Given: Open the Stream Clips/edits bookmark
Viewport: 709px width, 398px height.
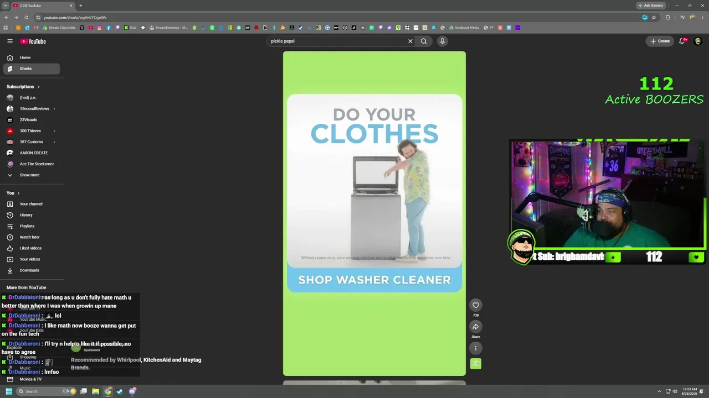Looking at the screenshot, I should pyautogui.click(x=59, y=28).
